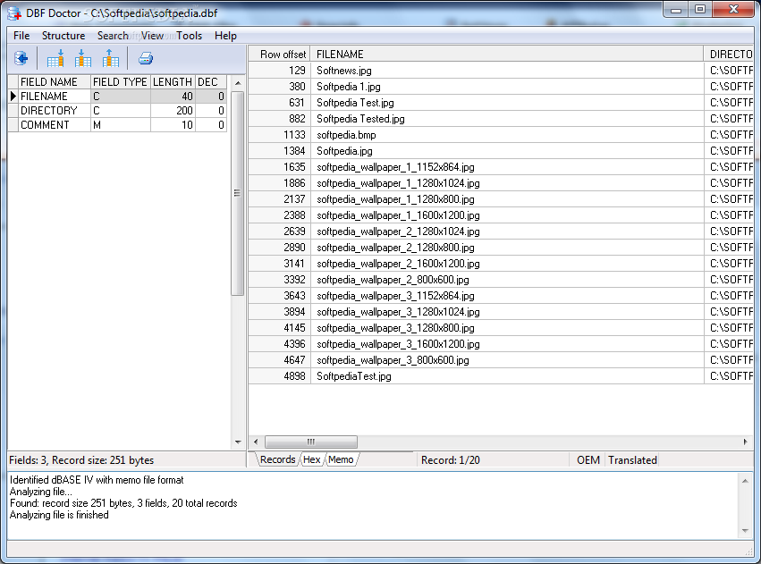The width and height of the screenshot is (761, 564).
Task: Switch to the Memo tab
Action: coord(341,459)
